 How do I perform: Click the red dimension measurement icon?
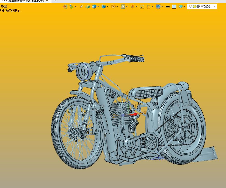149,6
